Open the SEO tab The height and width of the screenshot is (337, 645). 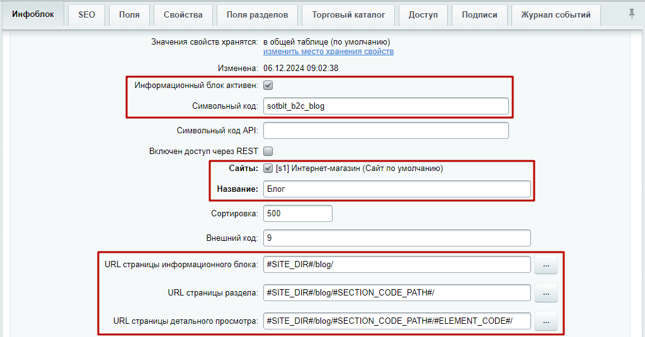86,15
